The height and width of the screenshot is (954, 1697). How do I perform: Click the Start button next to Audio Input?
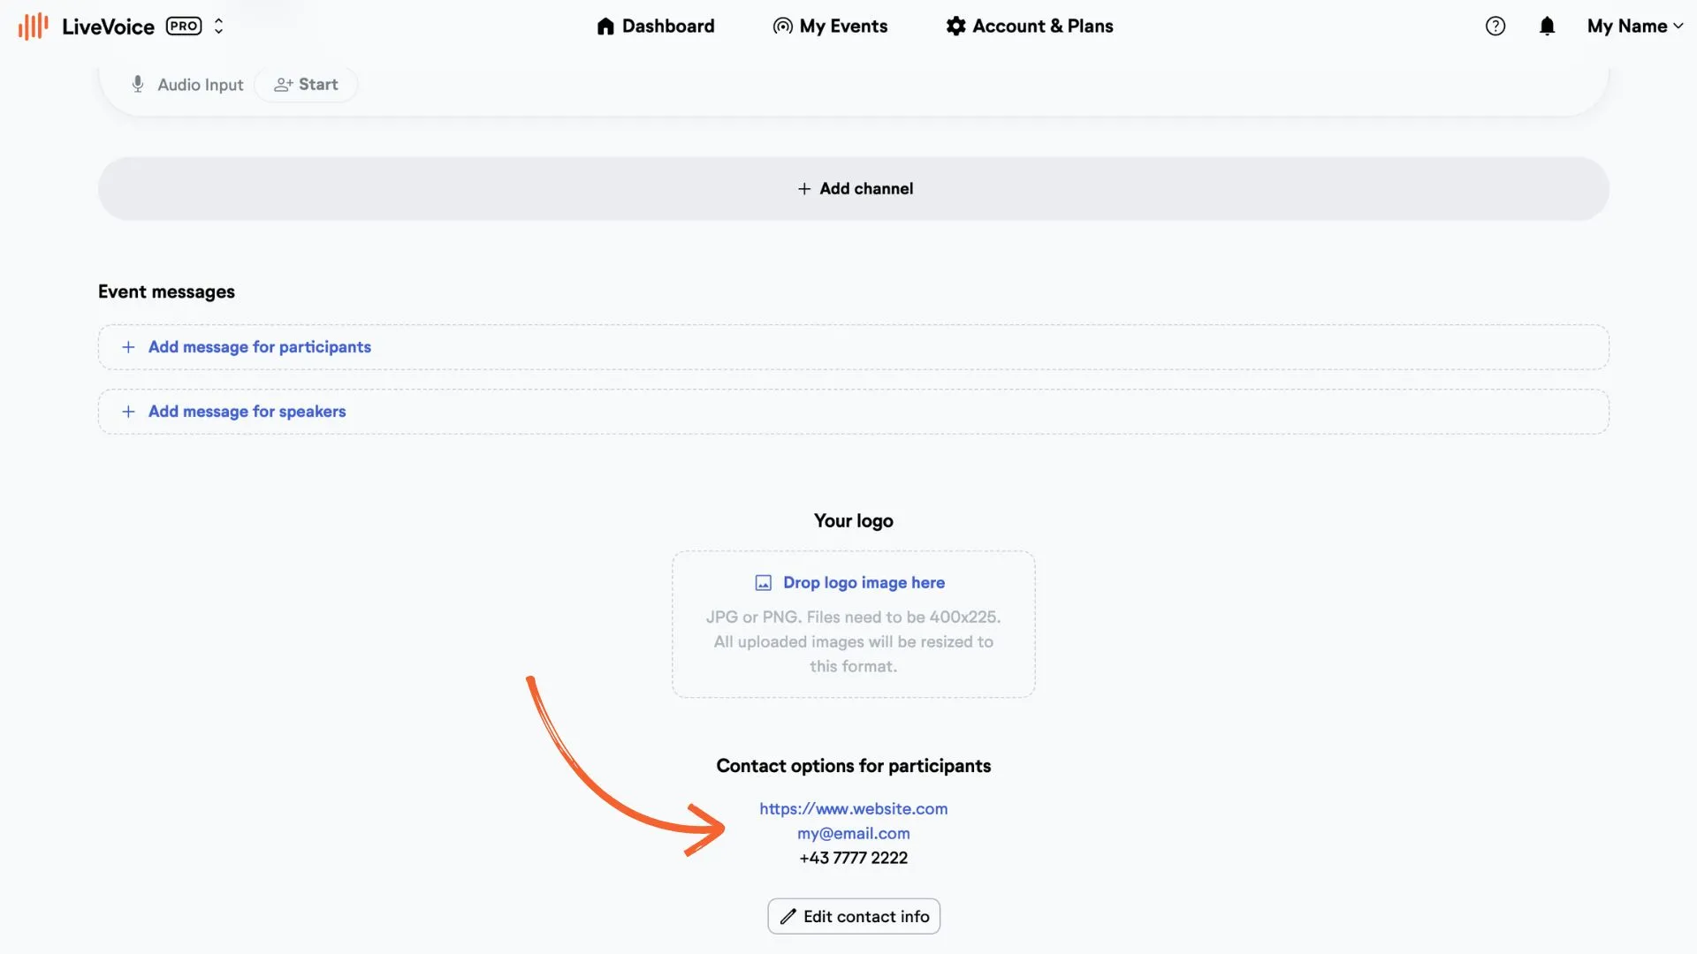(x=306, y=85)
